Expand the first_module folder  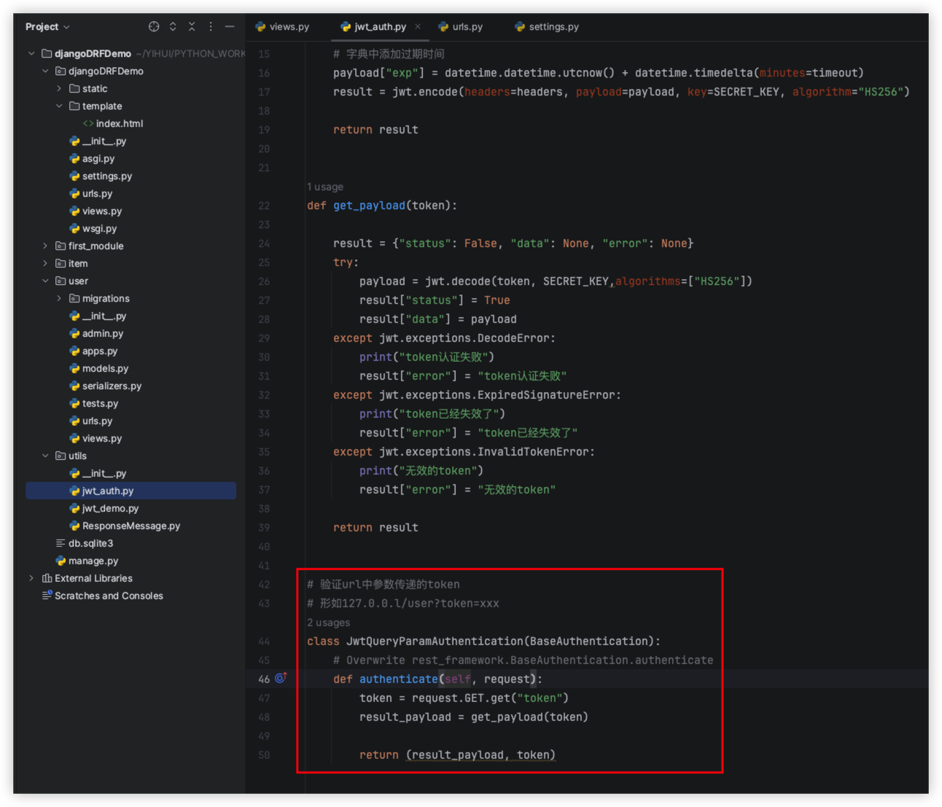(45, 246)
